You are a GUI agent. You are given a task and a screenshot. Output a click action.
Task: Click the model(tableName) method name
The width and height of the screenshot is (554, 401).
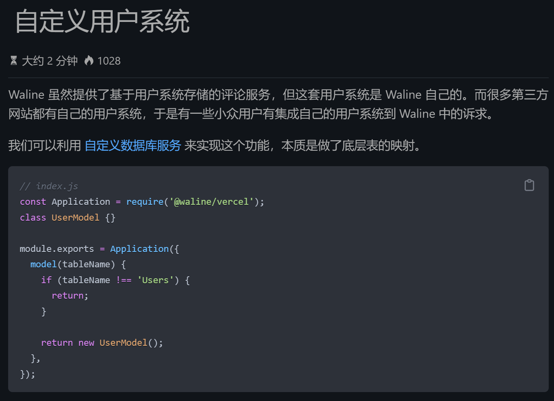pos(44,264)
